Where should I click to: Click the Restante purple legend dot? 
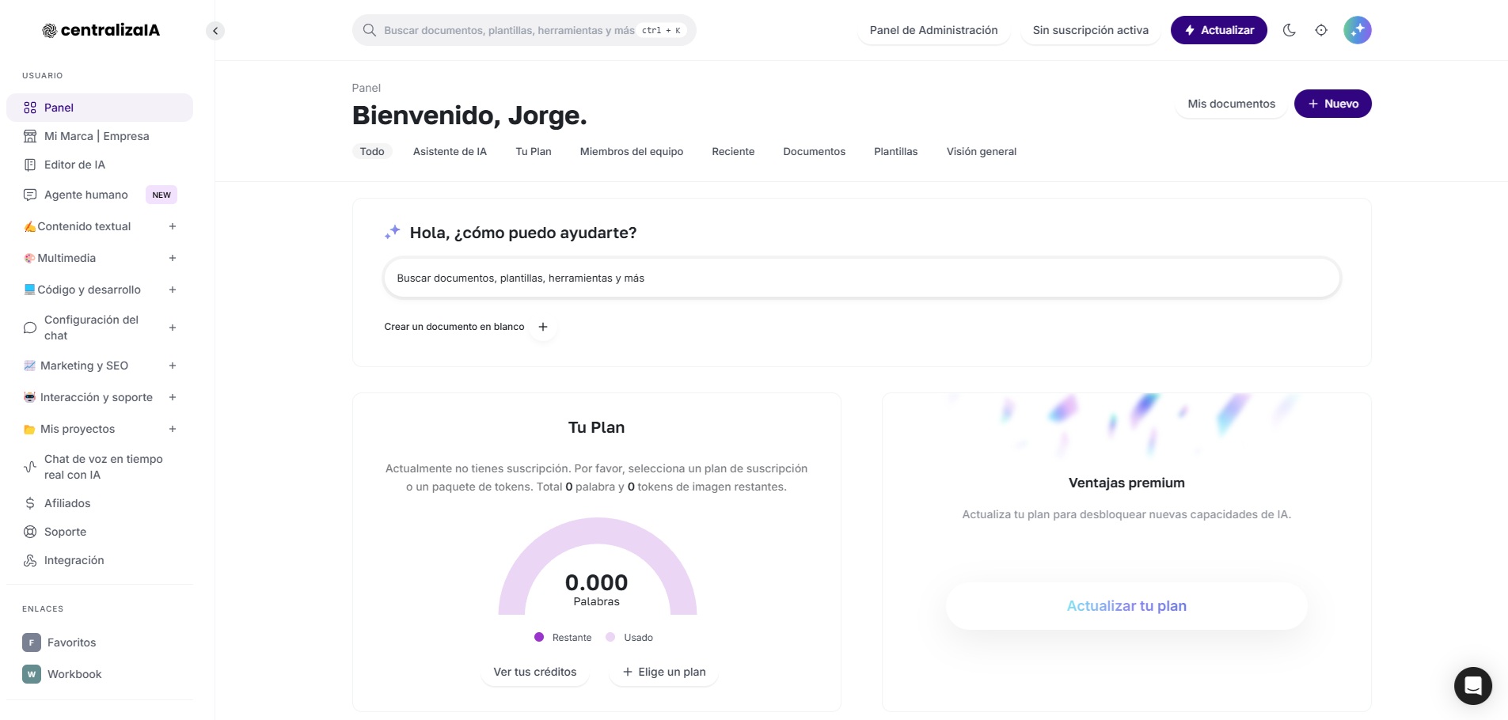(x=539, y=637)
